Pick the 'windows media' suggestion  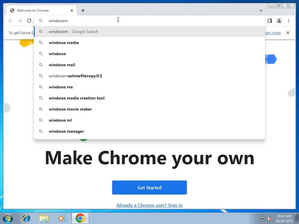tap(149, 43)
